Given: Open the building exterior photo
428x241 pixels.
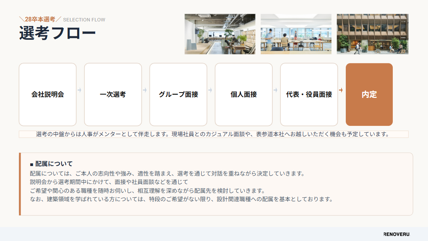Looking at the screenshot, I should tap(373, 34).
